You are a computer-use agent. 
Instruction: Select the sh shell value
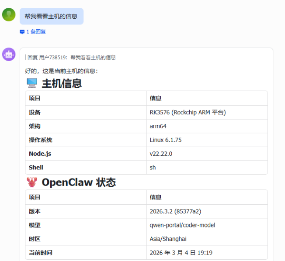pos(153,167)
